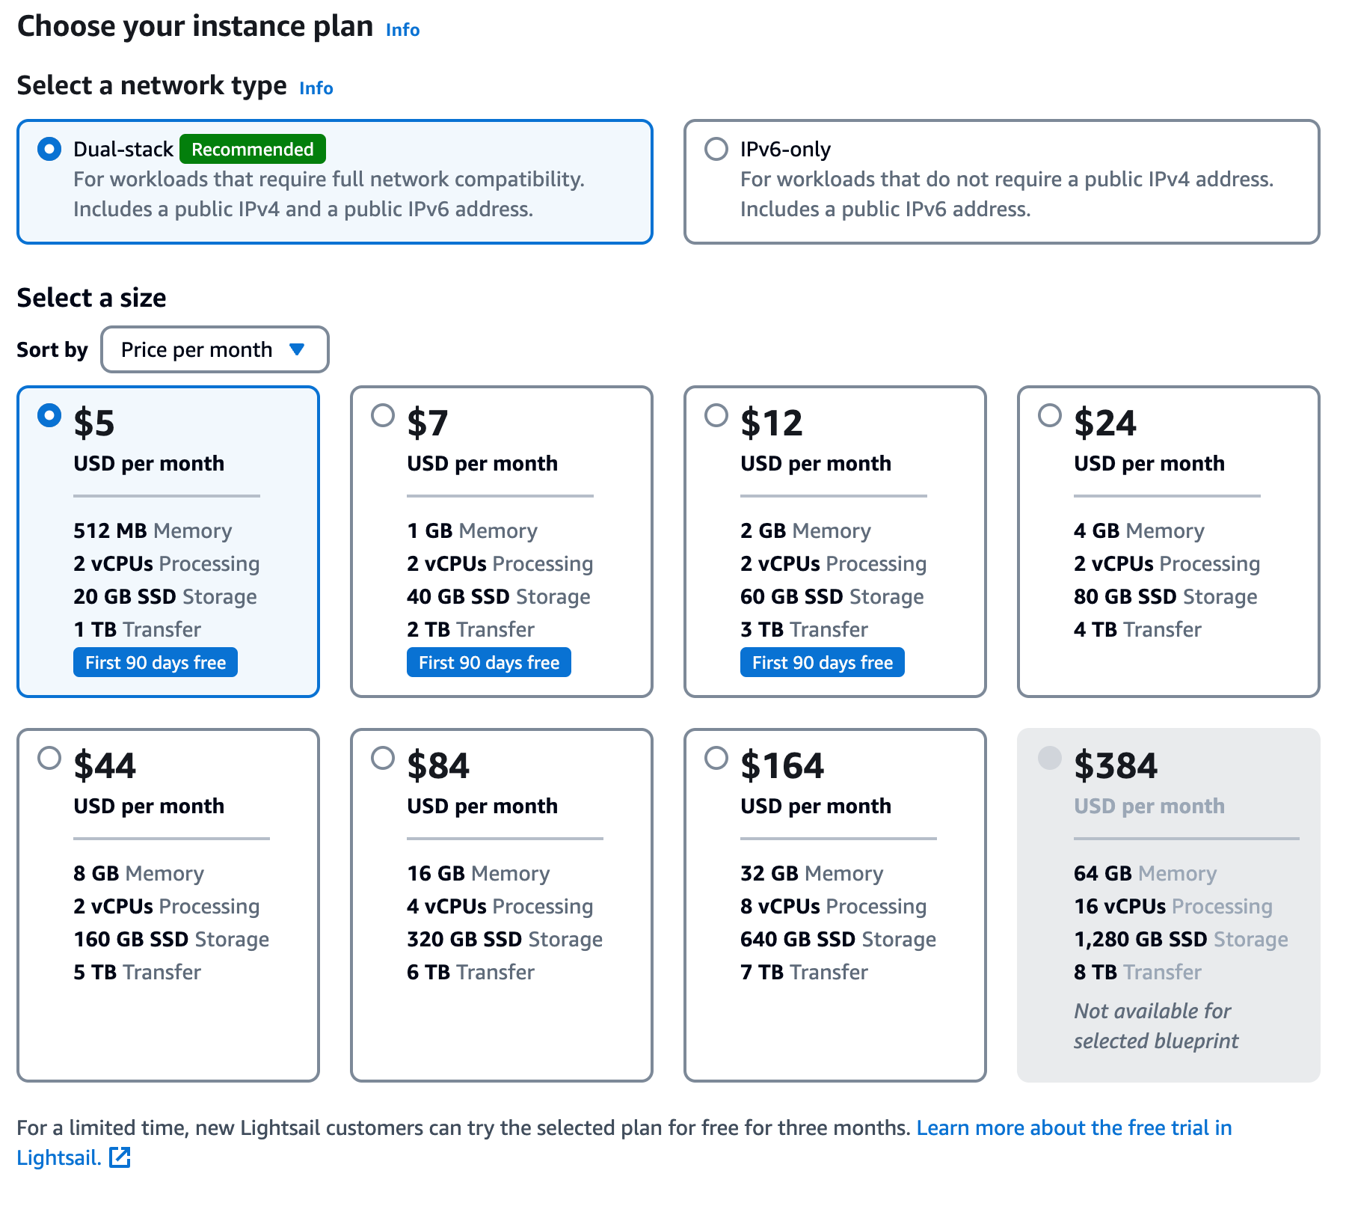Choose the $5 per month plan radio
1349x1218 pixels.
pos(49,415)
